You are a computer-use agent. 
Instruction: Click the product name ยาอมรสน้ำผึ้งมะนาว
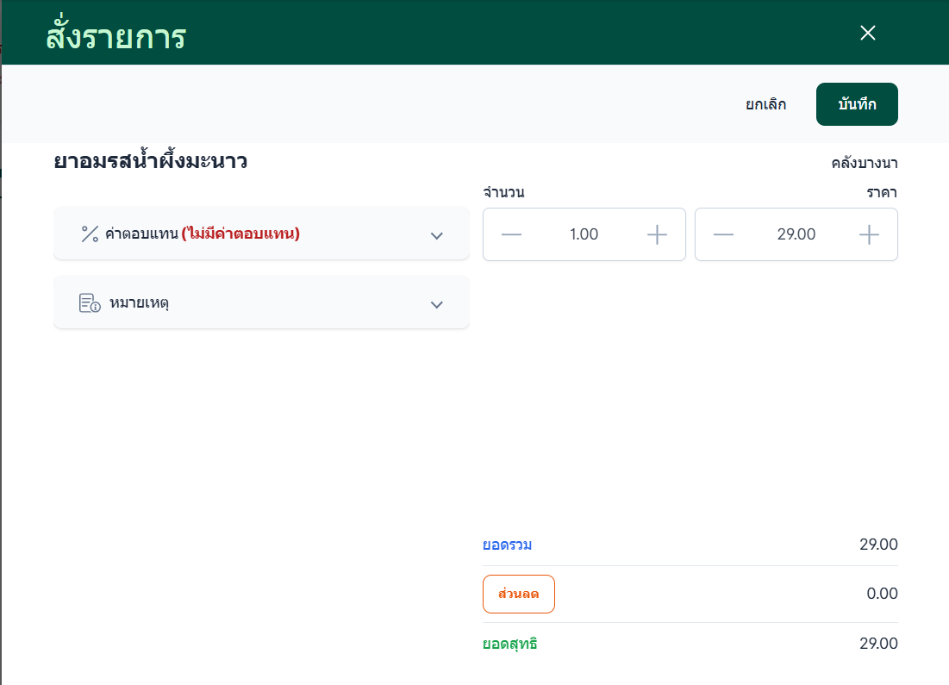tap(151, 161)
